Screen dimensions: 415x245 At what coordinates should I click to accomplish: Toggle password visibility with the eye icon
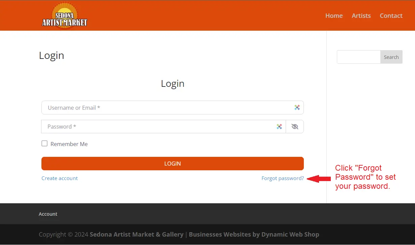[295, 127]
